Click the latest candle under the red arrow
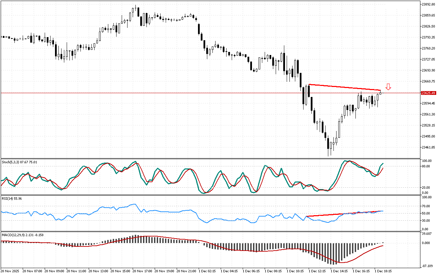The image size is (440, 275). 380,93
